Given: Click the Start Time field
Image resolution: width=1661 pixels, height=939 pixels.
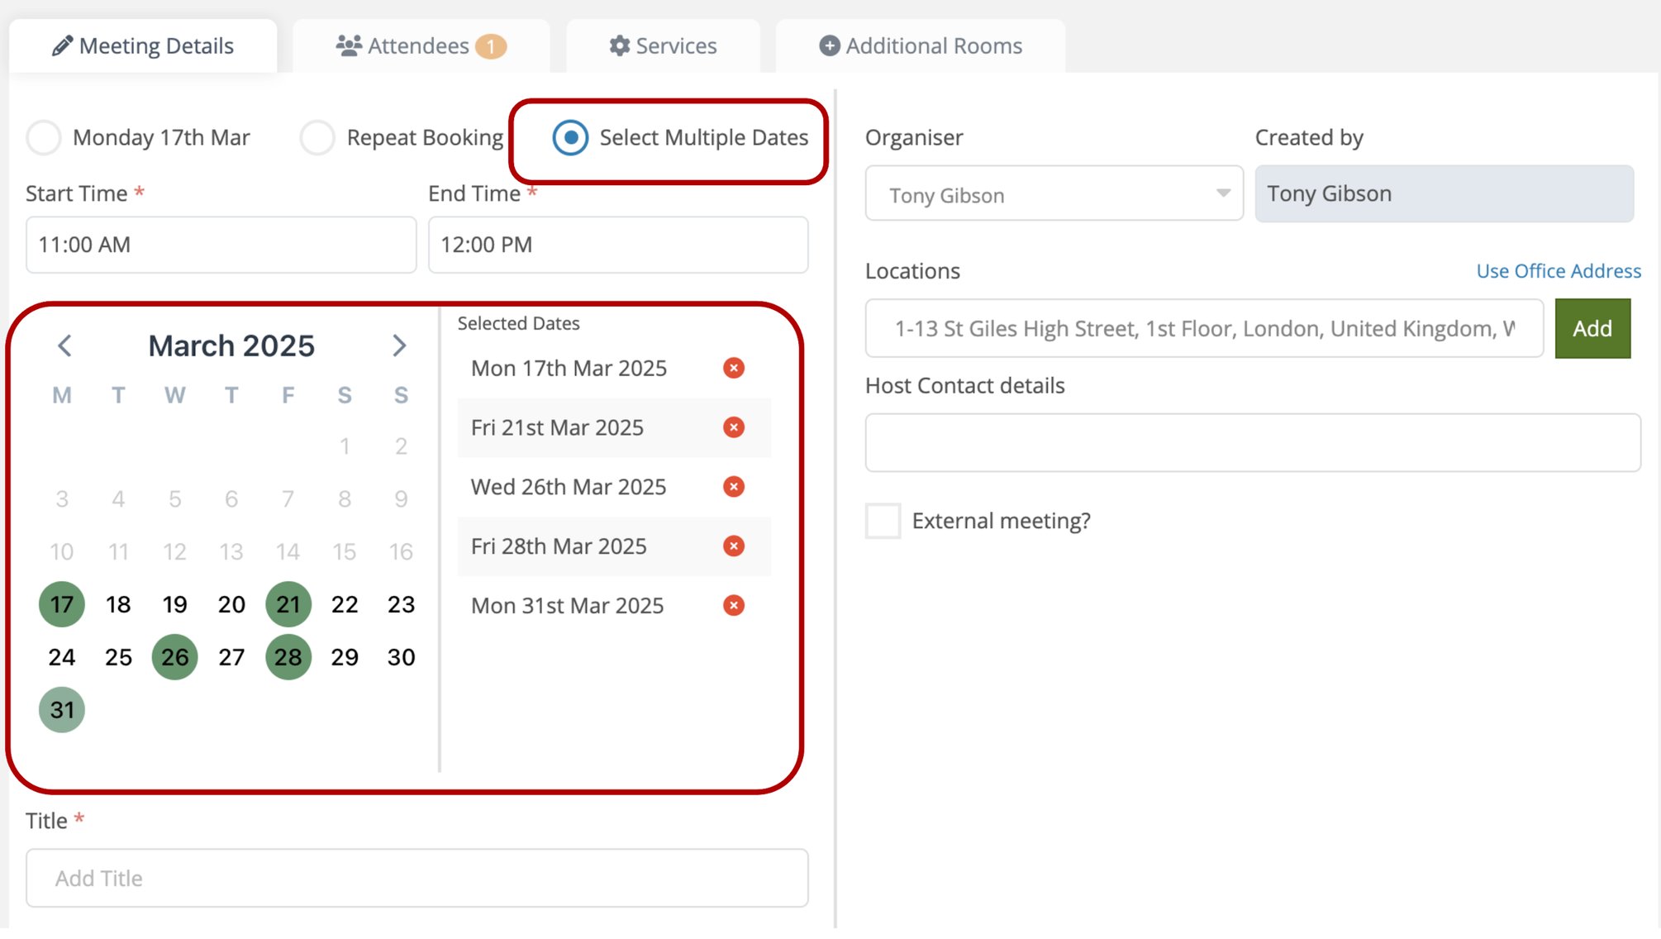Looking at the screenshot, I should coord(221,245).
